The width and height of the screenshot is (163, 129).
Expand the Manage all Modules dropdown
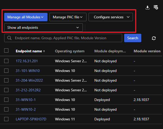click(x=26, y=17)
